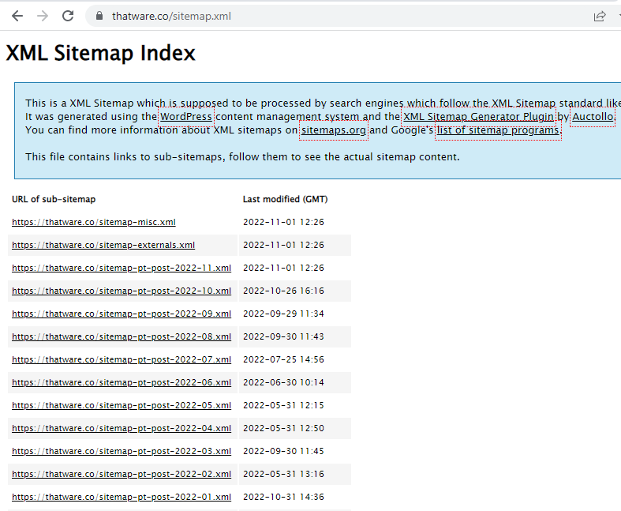Open sitemap-pt-post-2022-11.xml link

pyautogui.click(x=122, y=268)
